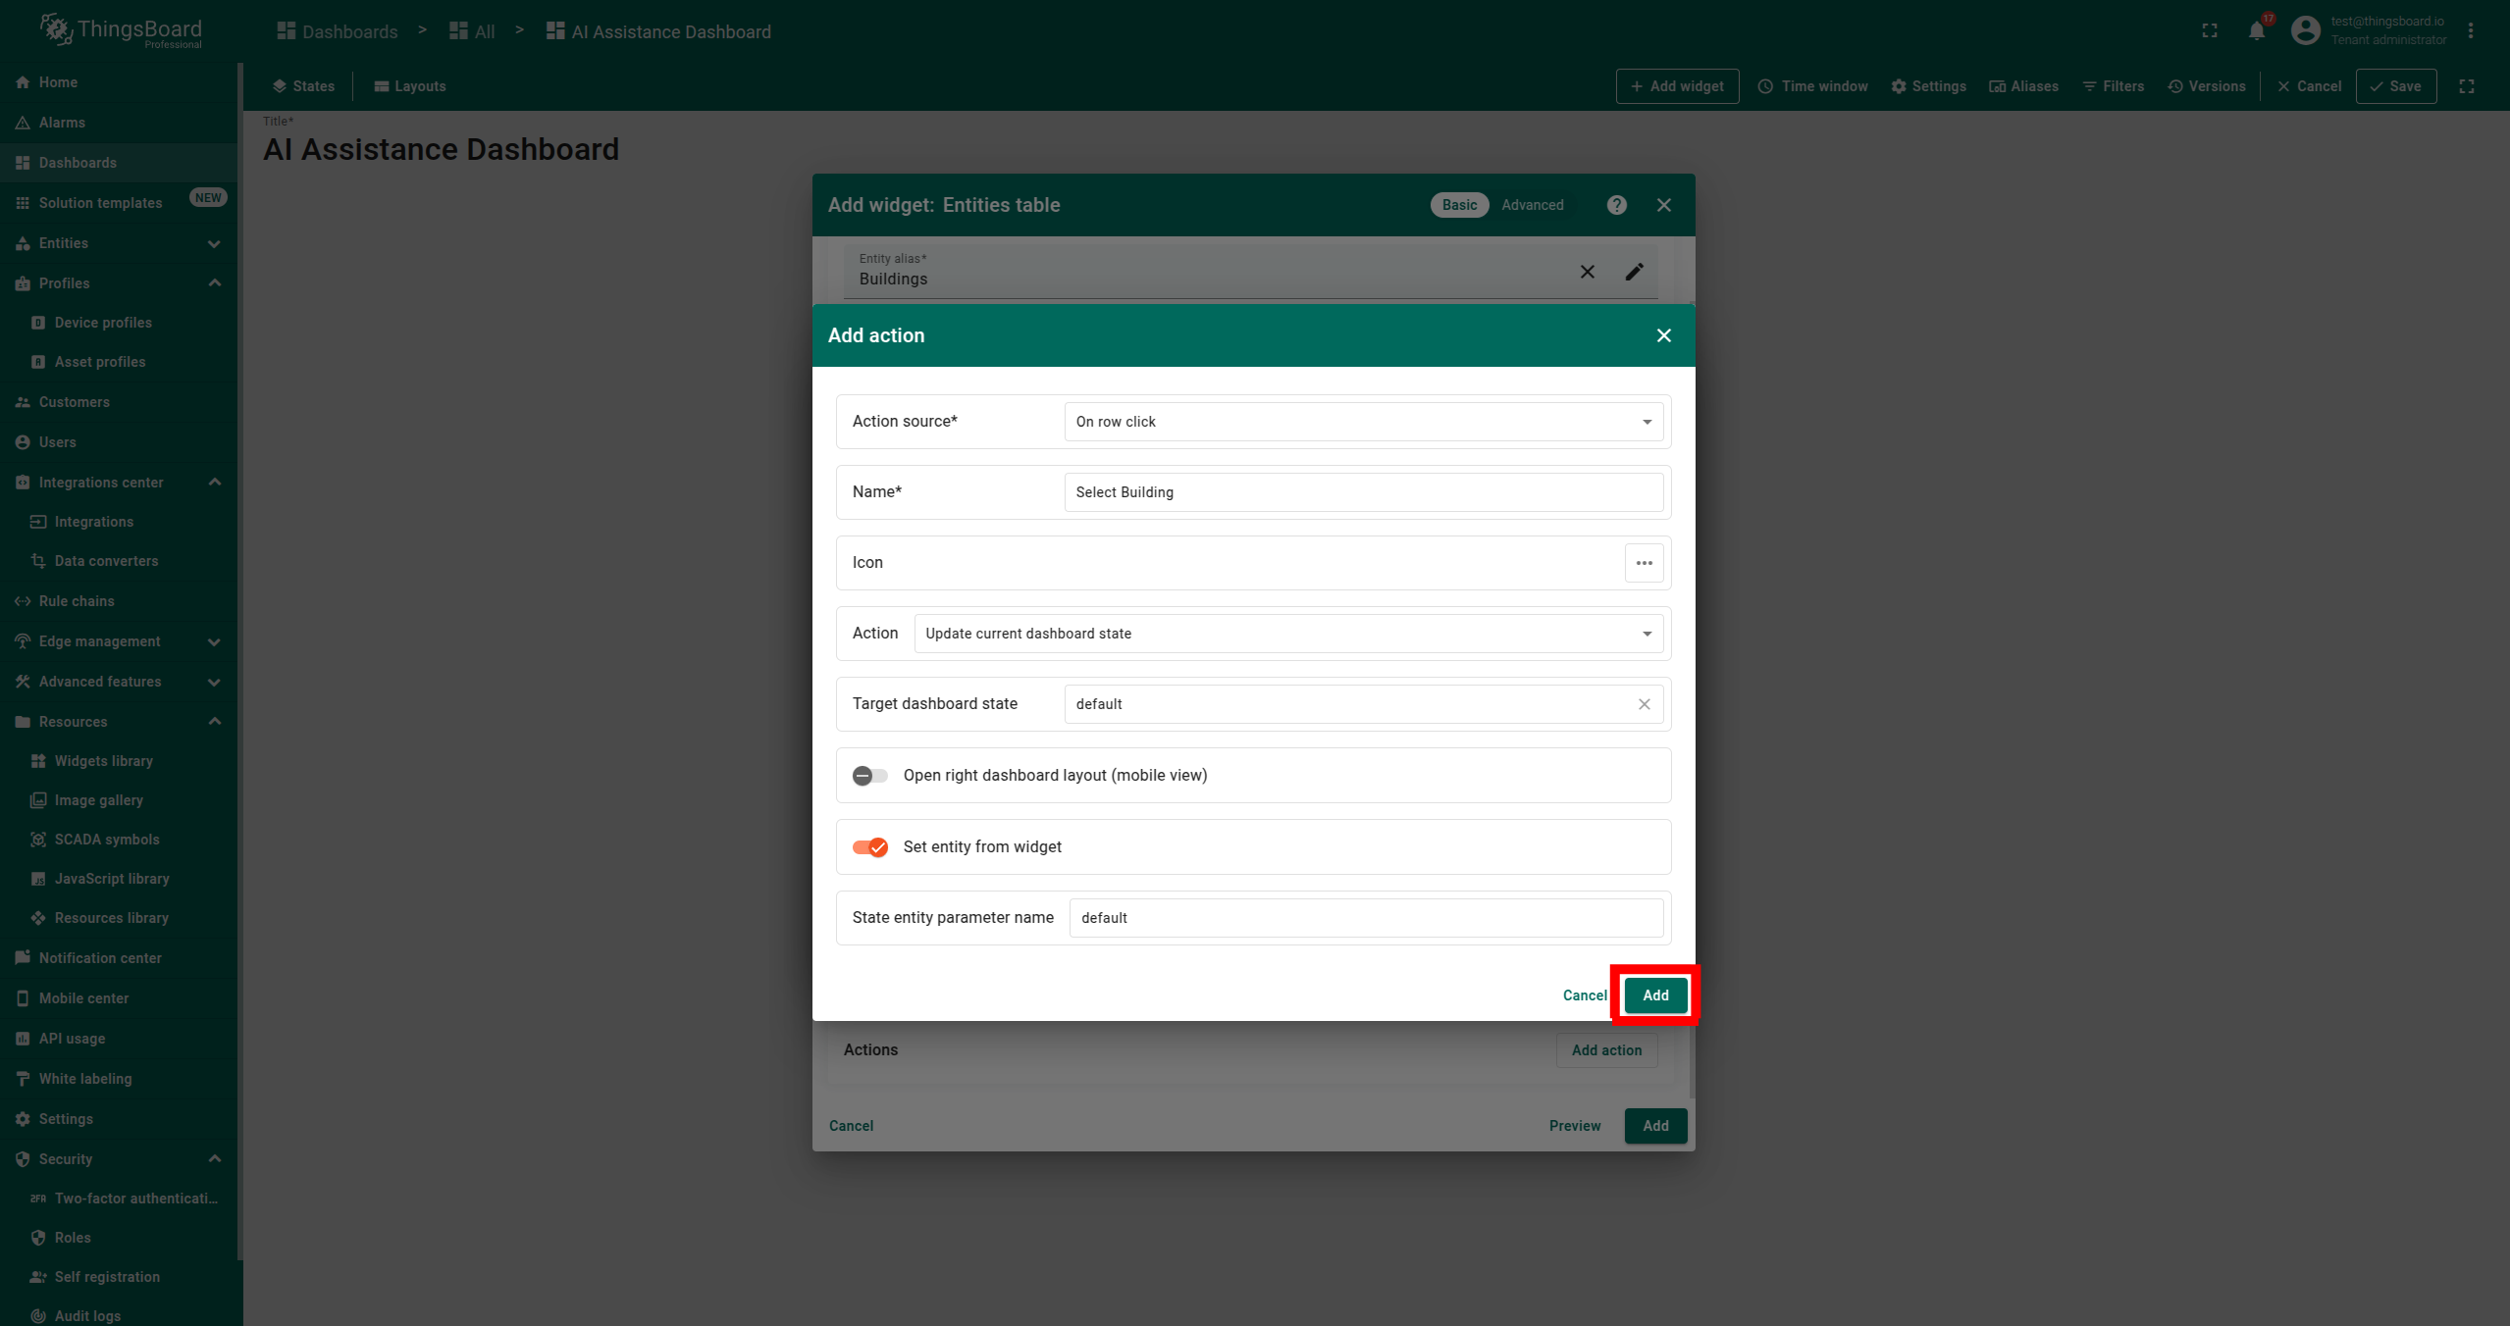Viewport: 2510px width, 1326px height.
Task: Cancel the Add action dialog
Action: pyautogui.click(x=1584, y=995)
